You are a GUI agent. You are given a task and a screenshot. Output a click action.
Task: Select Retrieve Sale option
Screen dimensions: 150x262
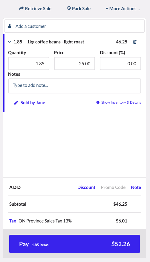coord(35,8)
